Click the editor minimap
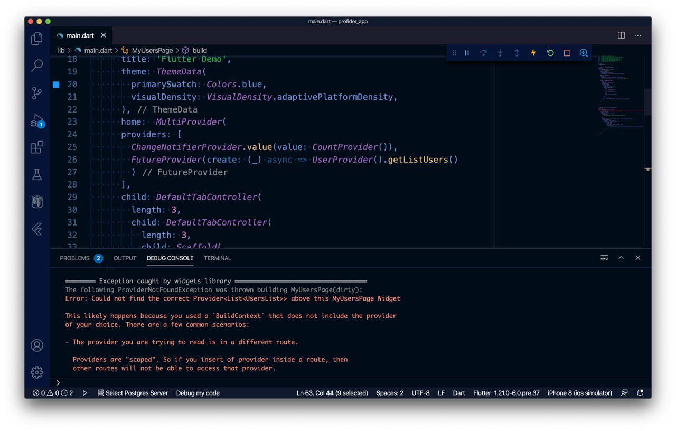The height and width of the screenshot is (431, 676). coord(621,95)
